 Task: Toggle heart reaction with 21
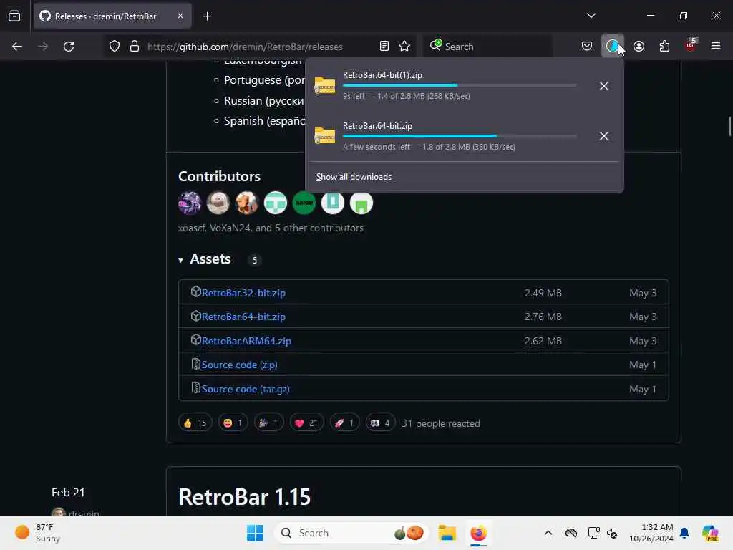(306, 423)
